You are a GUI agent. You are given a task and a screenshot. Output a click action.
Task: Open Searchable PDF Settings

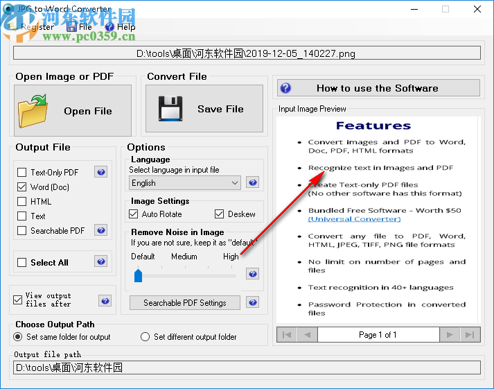click(185, 302)
